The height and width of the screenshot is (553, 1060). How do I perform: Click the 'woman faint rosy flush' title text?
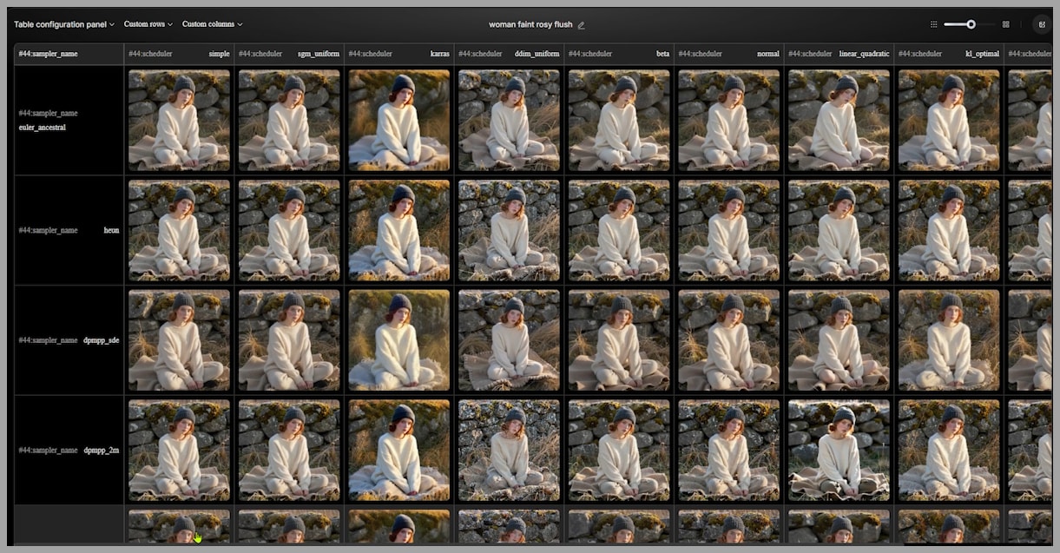[x=530, y=24]
